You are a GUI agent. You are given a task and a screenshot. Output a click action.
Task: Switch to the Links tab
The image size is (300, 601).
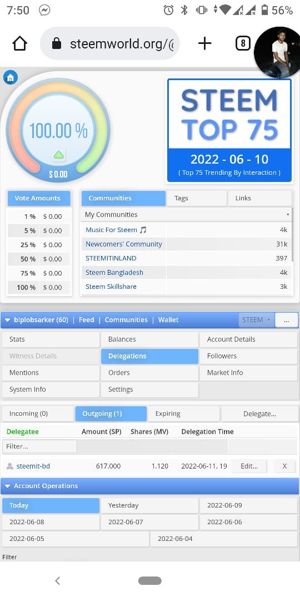pyautogui.click(x=259, y=198)
